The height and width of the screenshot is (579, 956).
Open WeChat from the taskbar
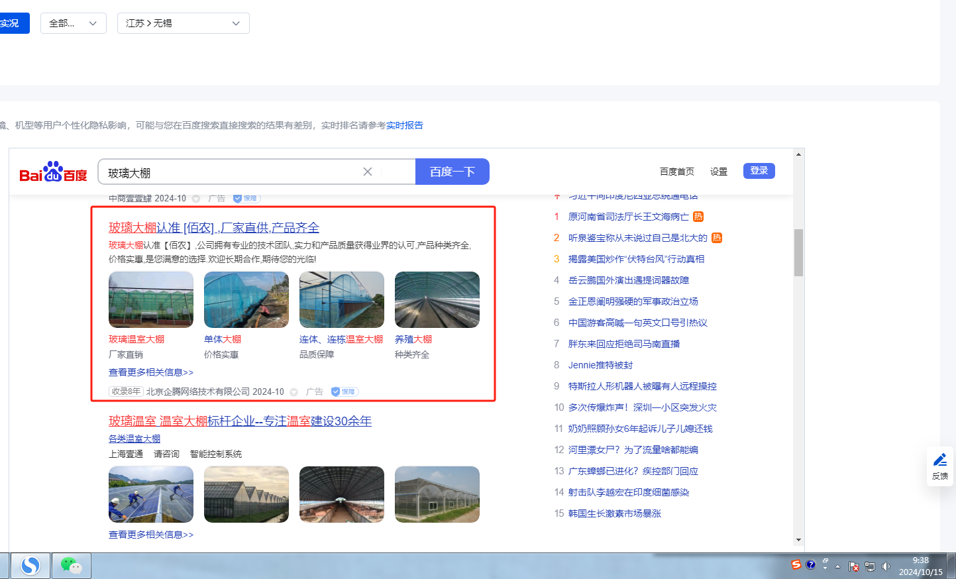pos(71,566)
